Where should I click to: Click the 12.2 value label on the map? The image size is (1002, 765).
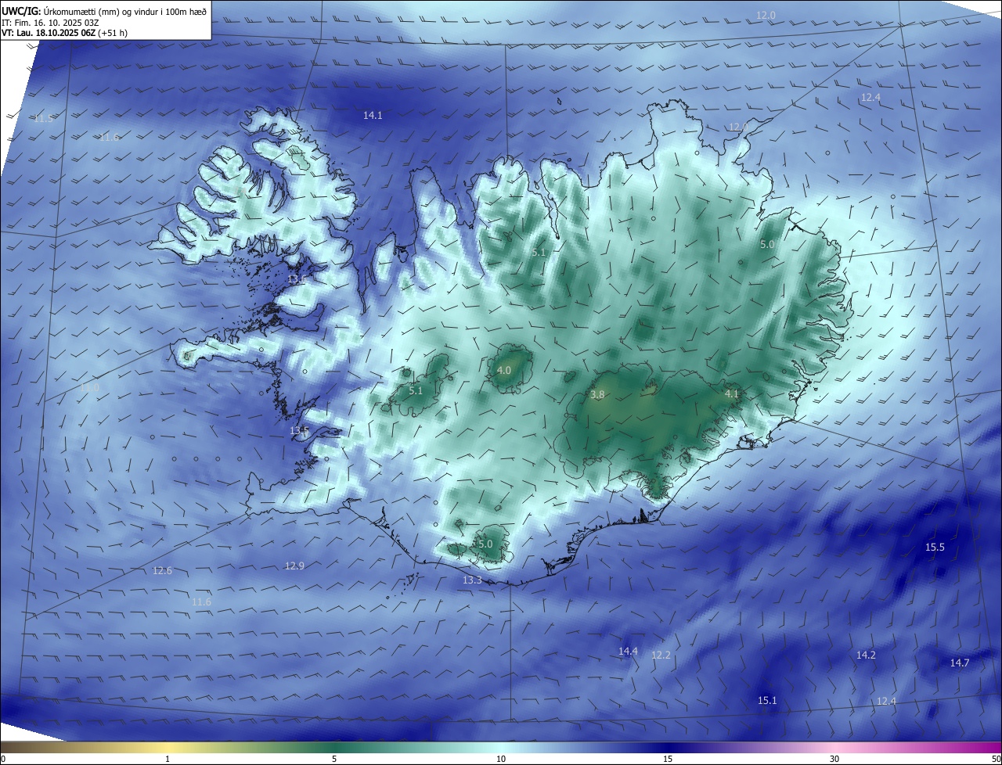(661, 655)
